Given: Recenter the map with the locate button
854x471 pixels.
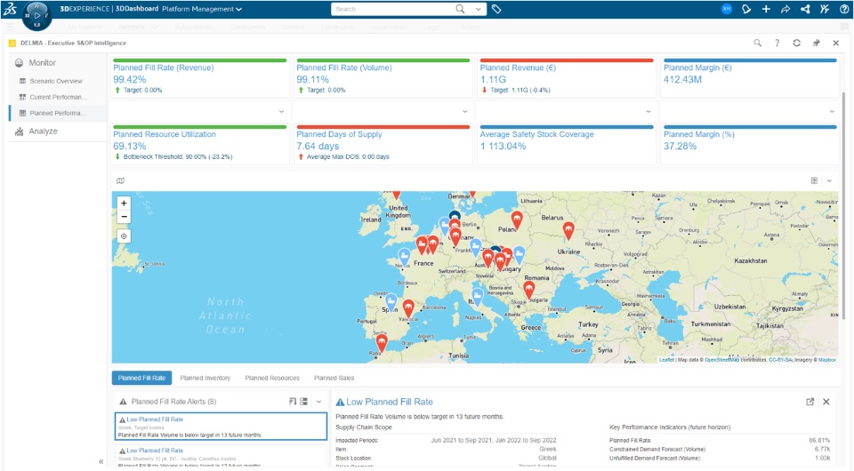Looking at the screenshot, I should point(125,236).
